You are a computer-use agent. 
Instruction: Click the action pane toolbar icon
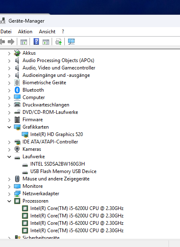pyautogui.click(x=46, y=42)
